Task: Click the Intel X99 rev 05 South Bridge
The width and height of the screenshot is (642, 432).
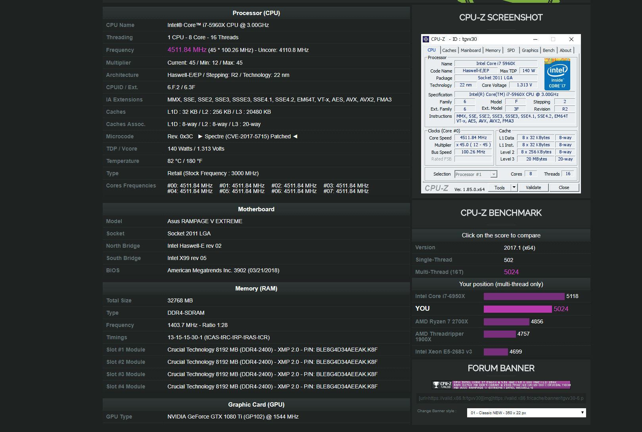Action: click(x=187, y=258)
